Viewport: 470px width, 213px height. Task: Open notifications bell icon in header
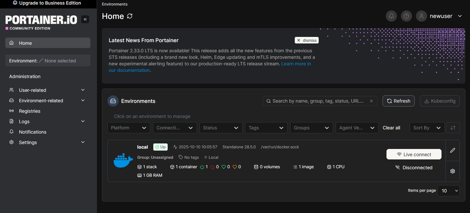click(391, 16)
